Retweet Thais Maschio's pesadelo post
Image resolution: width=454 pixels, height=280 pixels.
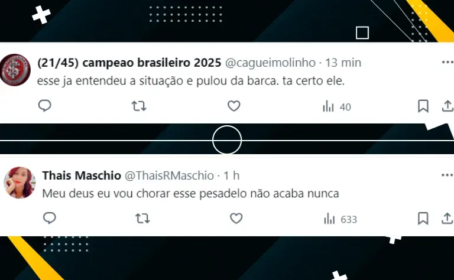[x=142, y=219]
